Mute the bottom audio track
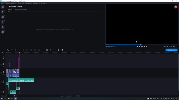 point(3,91)
